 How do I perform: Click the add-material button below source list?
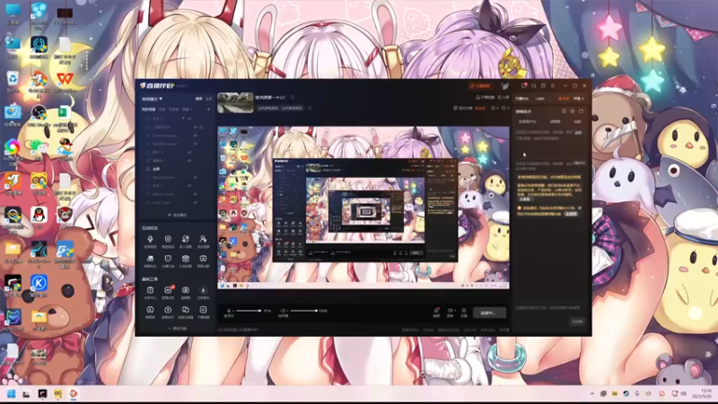177,215
